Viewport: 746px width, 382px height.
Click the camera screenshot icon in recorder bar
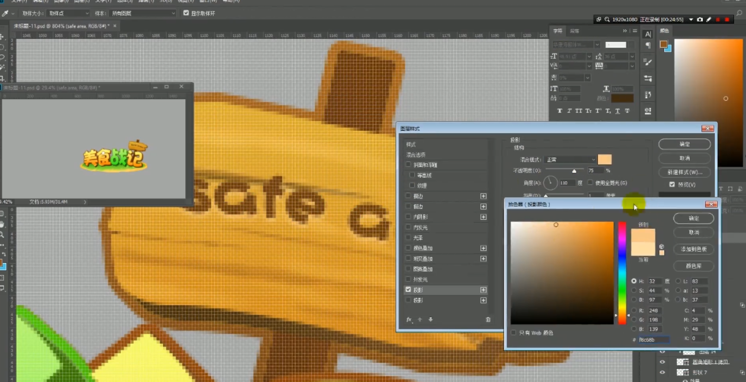700,19
